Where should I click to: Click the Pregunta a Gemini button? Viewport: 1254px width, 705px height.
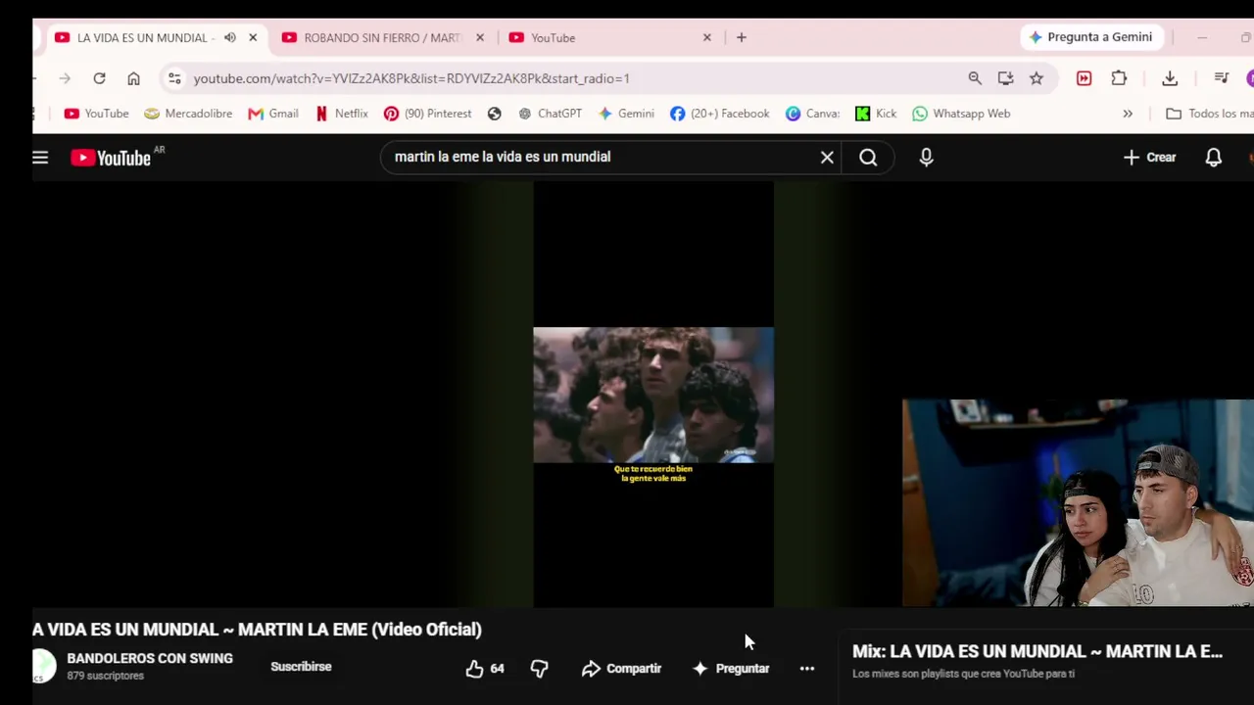pos(1089,37)
